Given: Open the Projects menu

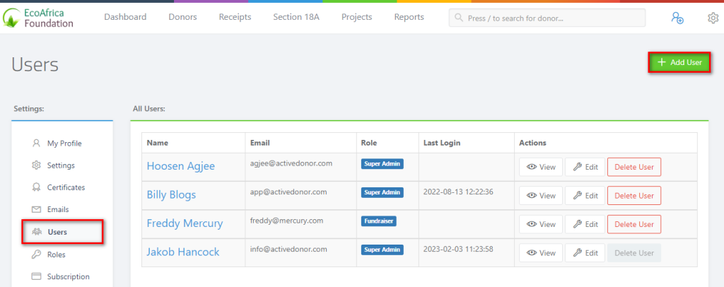Looking at the screenshot, I should coord(356,17).
